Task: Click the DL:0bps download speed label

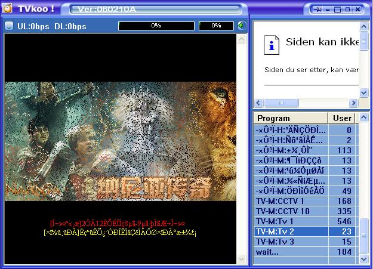Action: [70, 26]
